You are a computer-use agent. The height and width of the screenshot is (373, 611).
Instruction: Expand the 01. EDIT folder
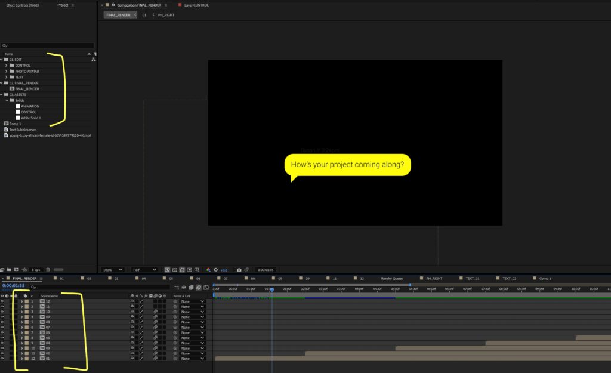click(x=3, y=59)
